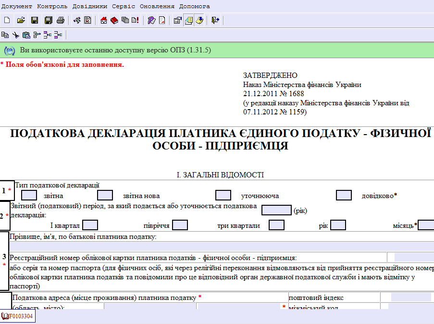This screenshot has width=434, height=324.
Task: Open the Документ menu
Action: (x=17, y=6)
